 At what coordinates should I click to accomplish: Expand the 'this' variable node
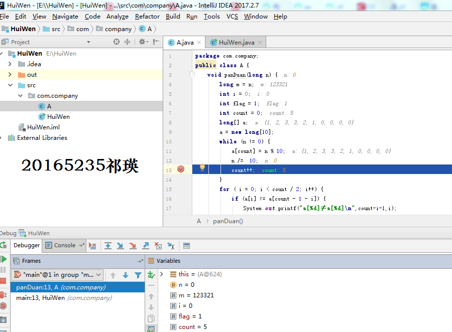(162, 274)
